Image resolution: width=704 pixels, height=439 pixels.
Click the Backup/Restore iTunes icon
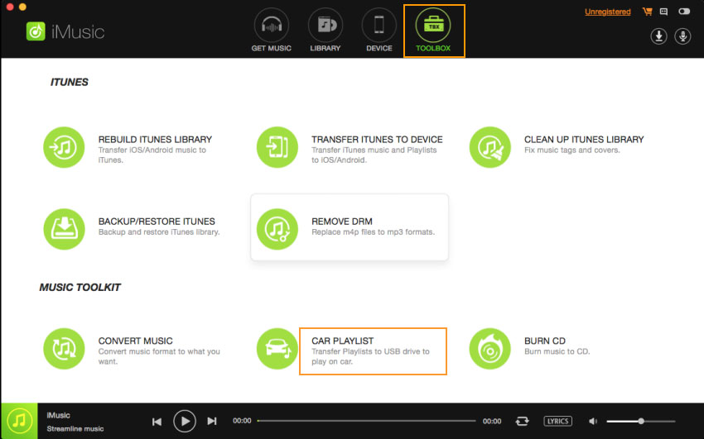pos(64,229)
